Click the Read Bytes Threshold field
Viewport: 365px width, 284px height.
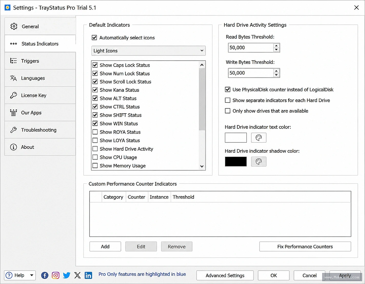(251, 48)
